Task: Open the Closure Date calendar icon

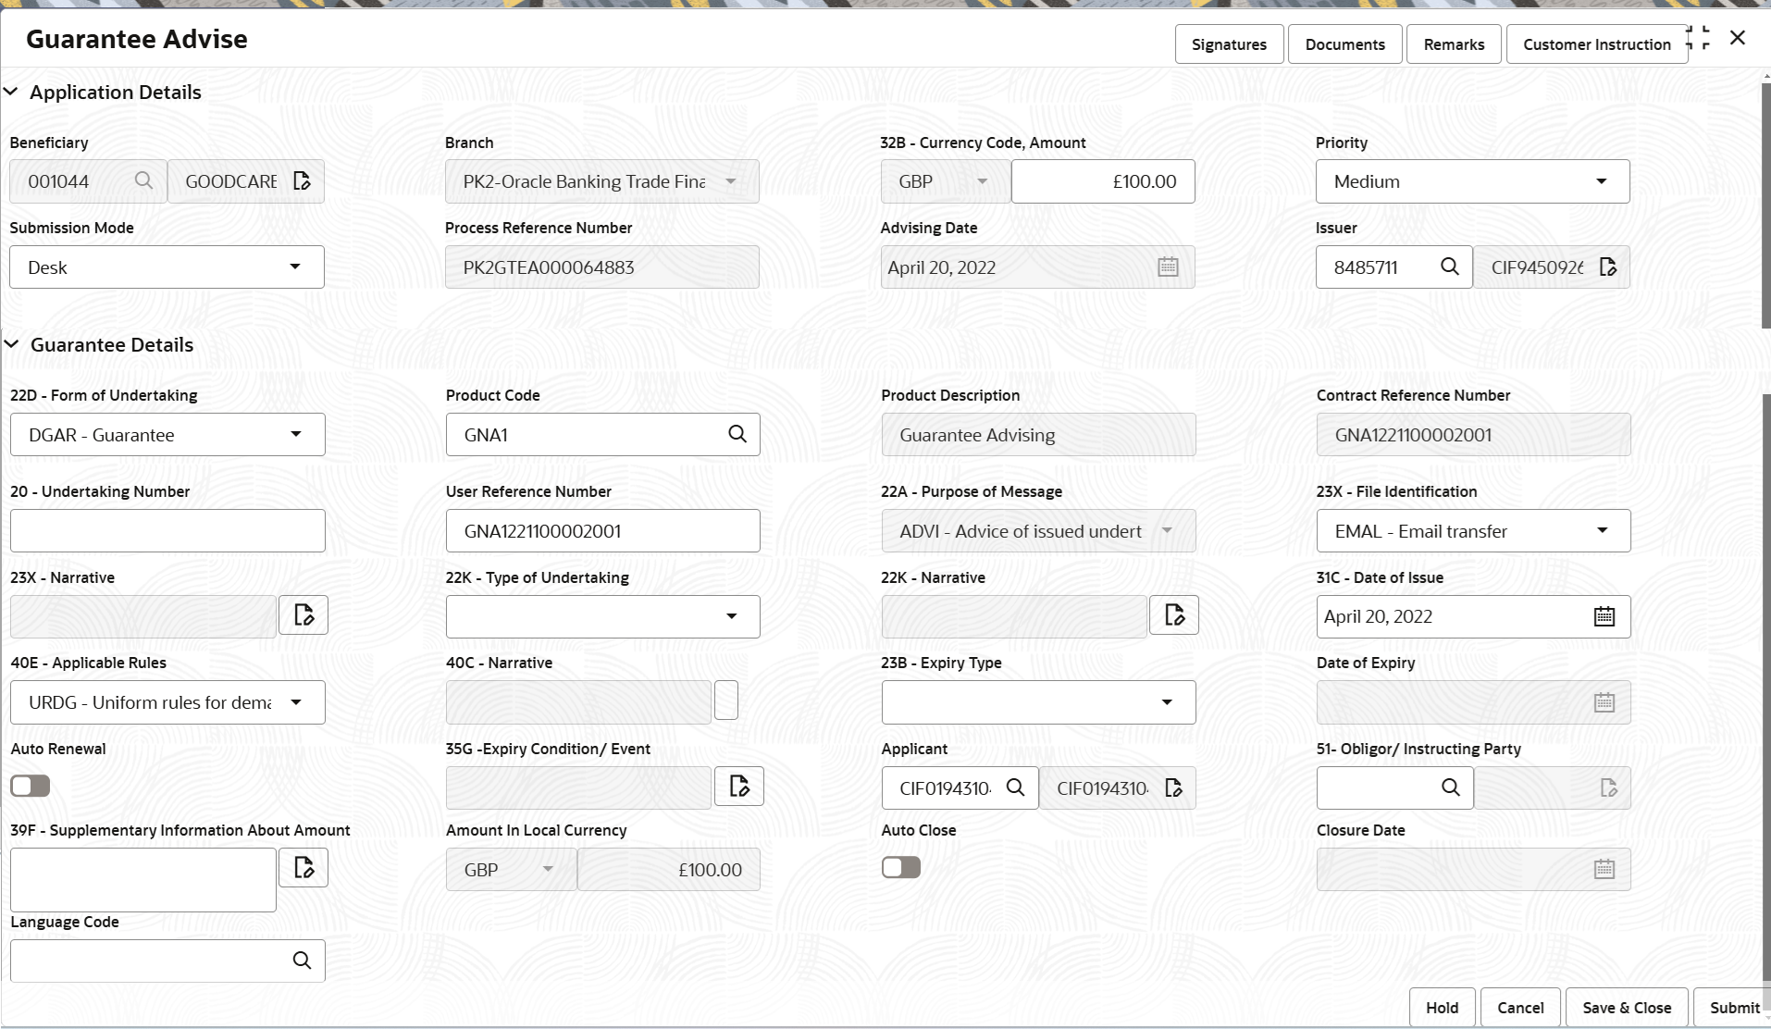Action: tap(1604, 869)
